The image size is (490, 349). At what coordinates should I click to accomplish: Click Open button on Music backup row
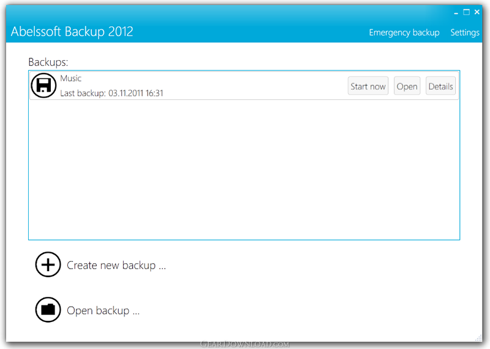[x=407, y=86]
